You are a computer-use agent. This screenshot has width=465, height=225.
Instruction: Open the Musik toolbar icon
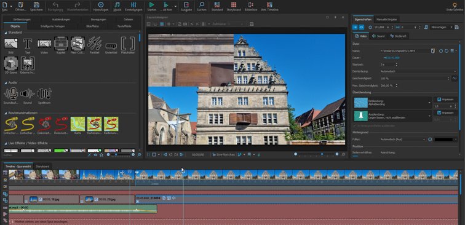coord(117,5)
